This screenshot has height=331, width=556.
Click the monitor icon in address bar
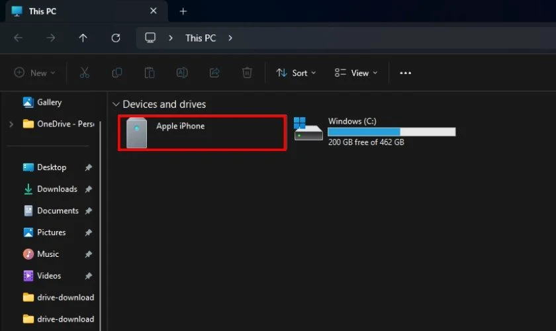click(x=150, y=38)
